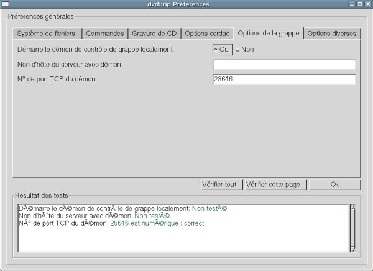Viewport: 373px width, 271px height.
Task: Focus the server hostname input field
Action: [284, 65]
